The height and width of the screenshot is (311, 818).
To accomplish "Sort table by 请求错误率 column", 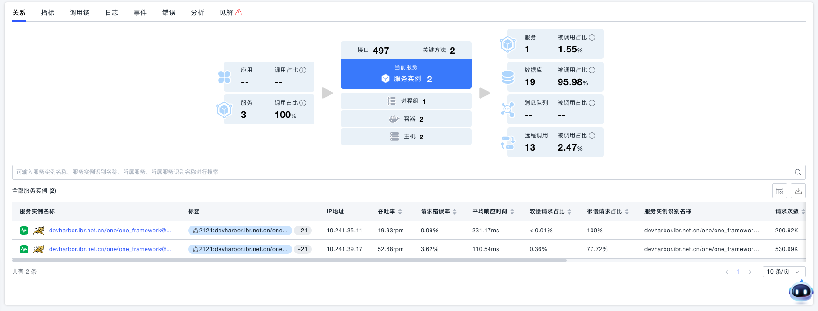I will [x=454, y=212].
